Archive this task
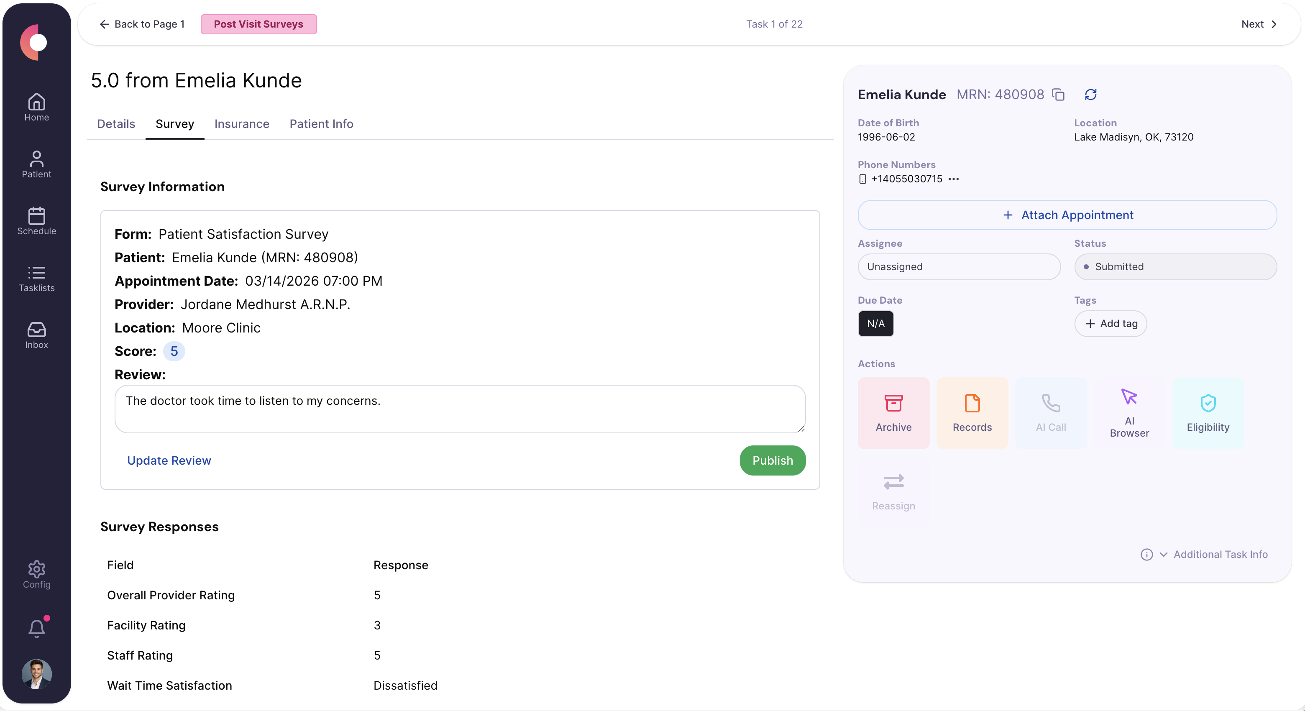 (x=893, y=413)
